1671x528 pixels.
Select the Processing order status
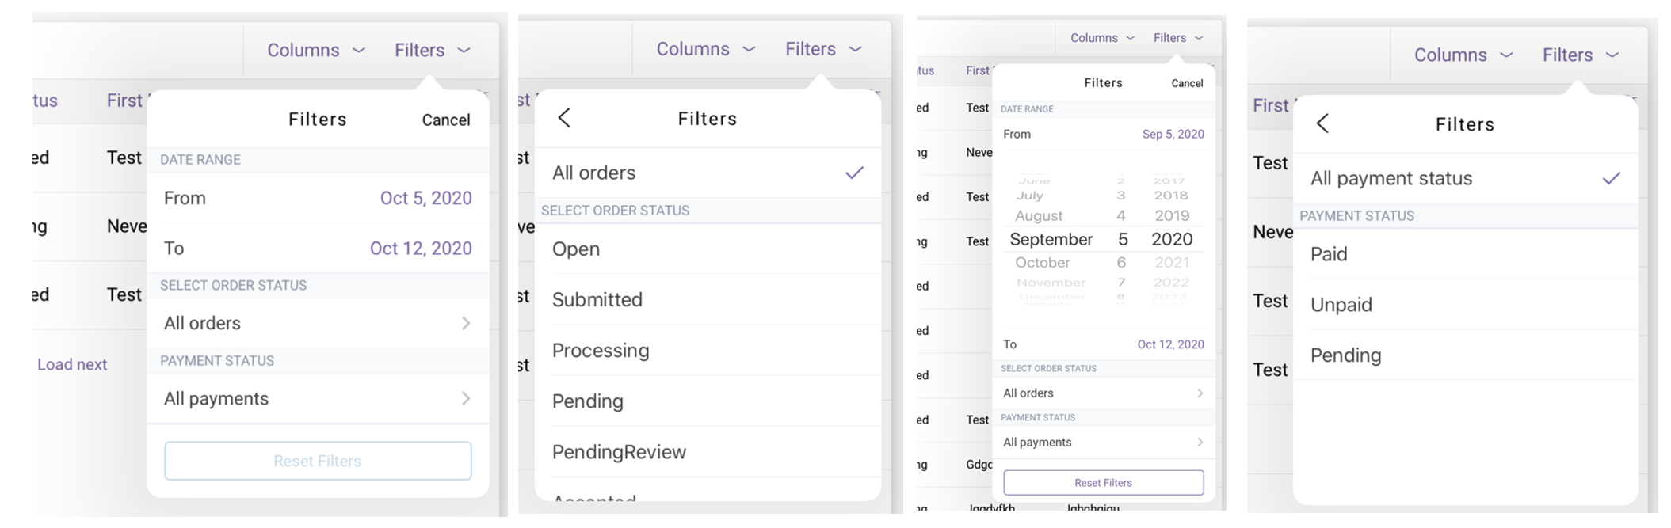tap(601, 350)
